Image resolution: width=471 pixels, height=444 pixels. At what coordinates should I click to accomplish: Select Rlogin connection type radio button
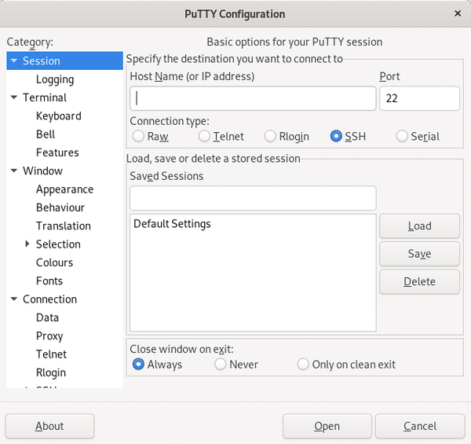click(270, 136)
